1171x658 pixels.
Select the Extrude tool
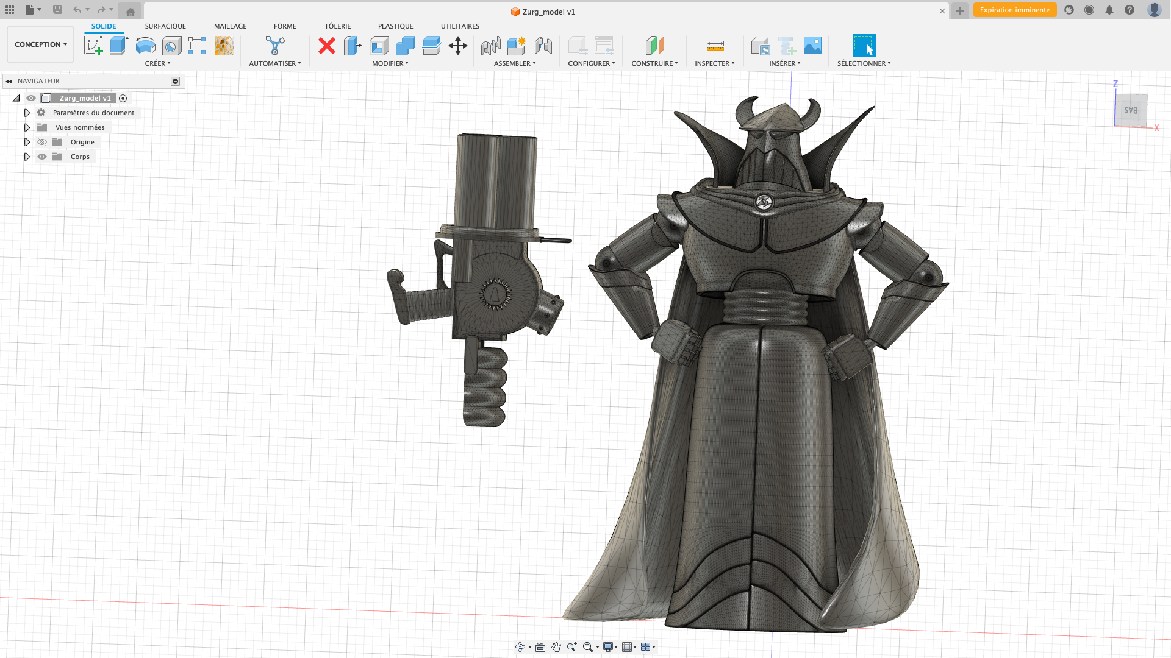pos(118,46)
